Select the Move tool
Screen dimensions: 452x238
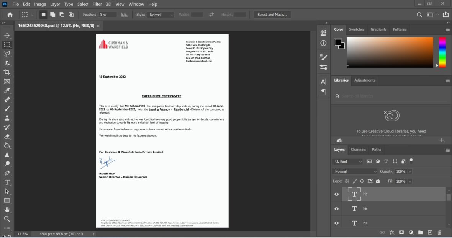7,35
